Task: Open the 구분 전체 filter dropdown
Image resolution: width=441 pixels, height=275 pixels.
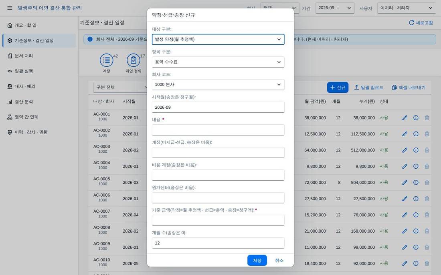Action: coord(121,87)
